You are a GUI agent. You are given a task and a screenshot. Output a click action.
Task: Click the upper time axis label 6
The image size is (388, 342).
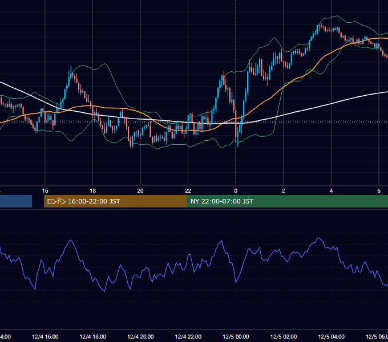[379, 191]
